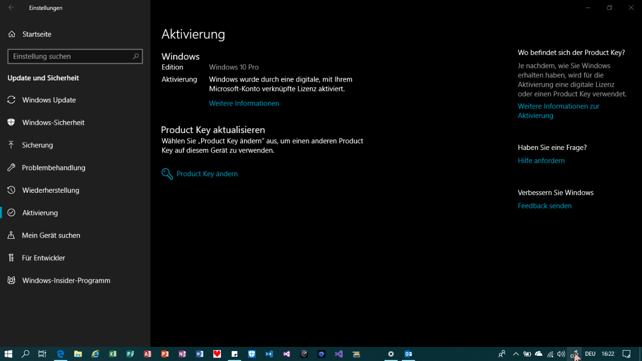Open OneNote from the taskbar
This screenshot has height=361, width=642.
[182, 354]
